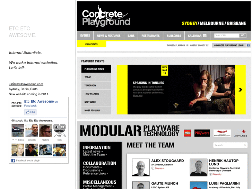Open the us@etcetcawesome.com email link
Image resolution: width=252 pixels, height=189 pixels.
coord(26,84)
